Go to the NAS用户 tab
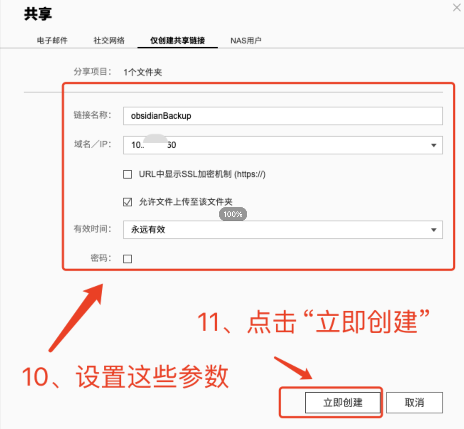The width and height of the screenshot is (464, 429). coord(246,41)
